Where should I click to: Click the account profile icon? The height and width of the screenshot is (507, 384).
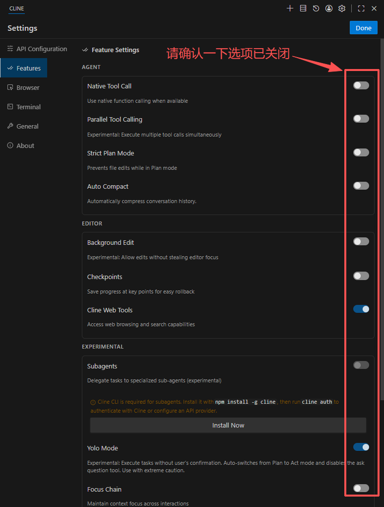(329, 8)
